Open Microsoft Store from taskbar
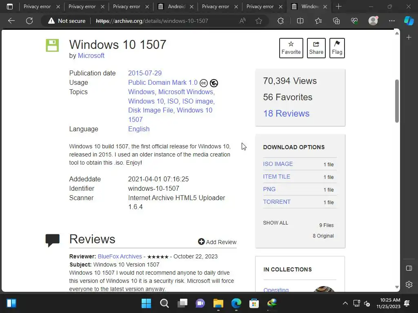 pos(254,303)
